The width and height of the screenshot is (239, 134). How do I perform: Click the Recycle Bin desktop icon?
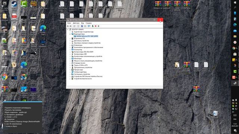215,113
